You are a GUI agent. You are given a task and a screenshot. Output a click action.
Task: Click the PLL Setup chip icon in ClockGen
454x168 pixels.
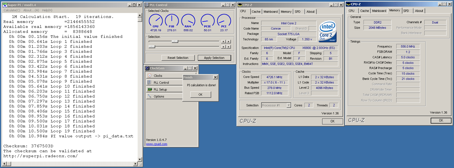150,89
